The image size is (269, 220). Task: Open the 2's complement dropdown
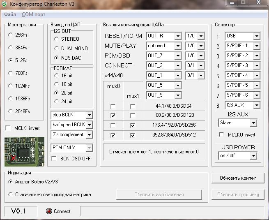point(72,134)
